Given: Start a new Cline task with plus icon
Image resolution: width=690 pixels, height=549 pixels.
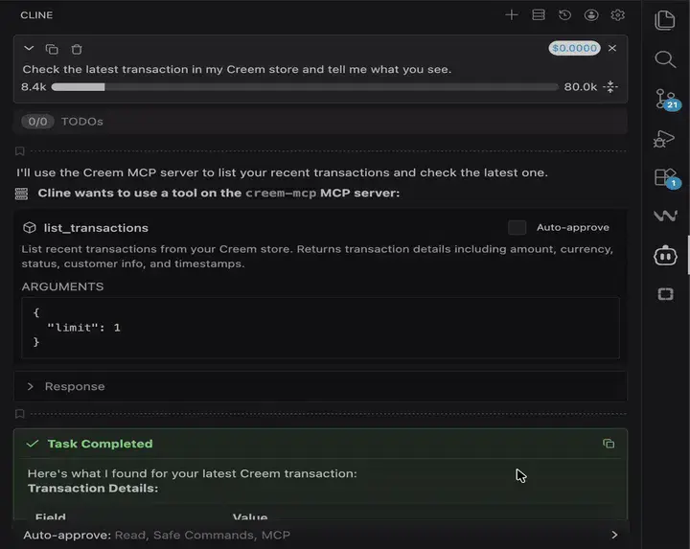Looking at the screenshot, I should tap(512, 15).
